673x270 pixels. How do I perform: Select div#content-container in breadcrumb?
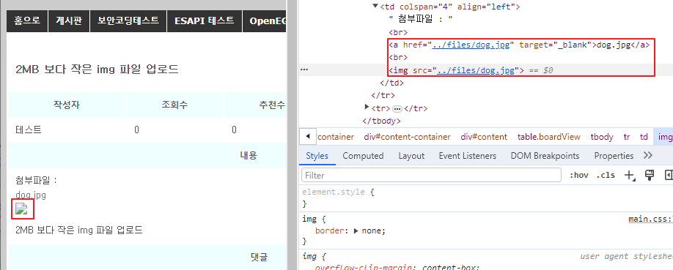click(408, 137)
